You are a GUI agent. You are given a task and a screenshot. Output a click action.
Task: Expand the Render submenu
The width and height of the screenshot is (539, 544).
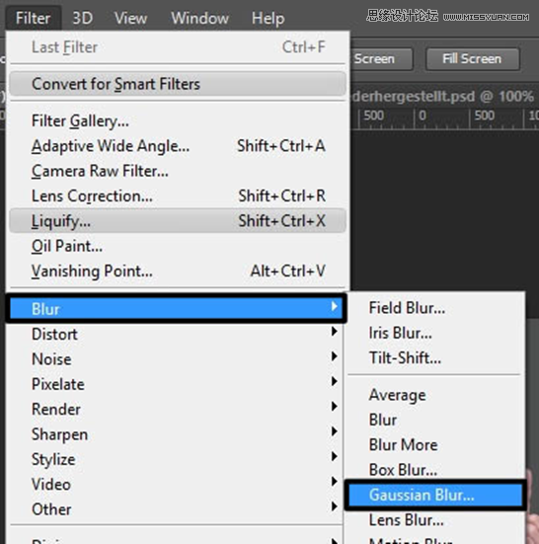[x=176, y=409]
